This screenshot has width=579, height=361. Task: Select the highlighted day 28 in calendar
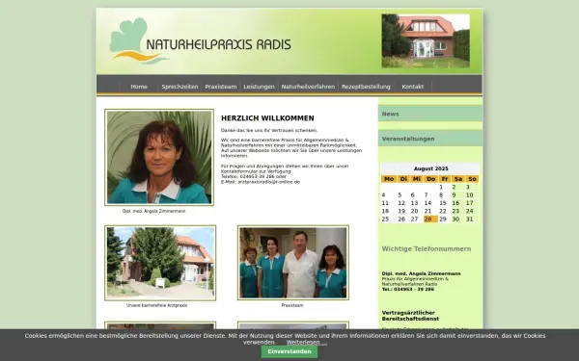click(x=430, y=219)
